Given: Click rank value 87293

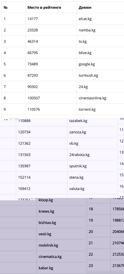Looking at the screenshot, I should click(x=32, y=75).
